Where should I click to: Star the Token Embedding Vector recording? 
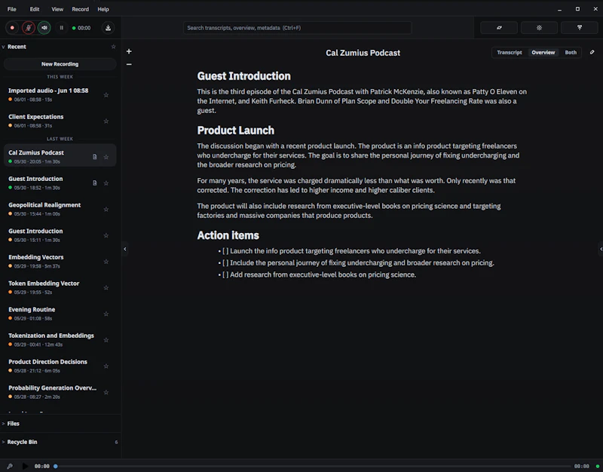tap(106, 288)
